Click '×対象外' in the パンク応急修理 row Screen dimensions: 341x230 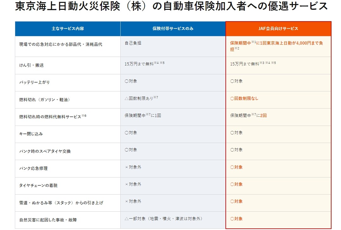pos(133,167)
